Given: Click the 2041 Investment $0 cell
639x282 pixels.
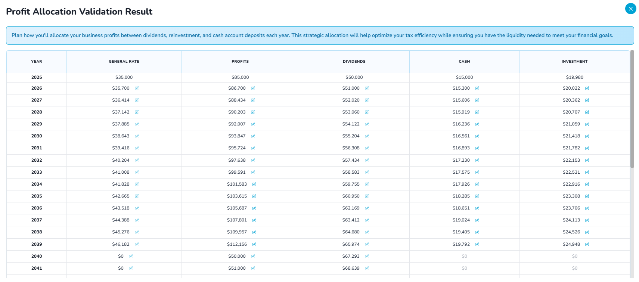Looking at the screenshot, I should 575,268.
